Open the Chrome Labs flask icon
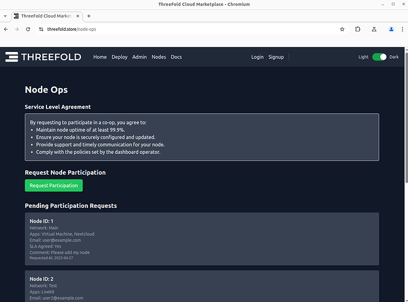 point(374,29)
